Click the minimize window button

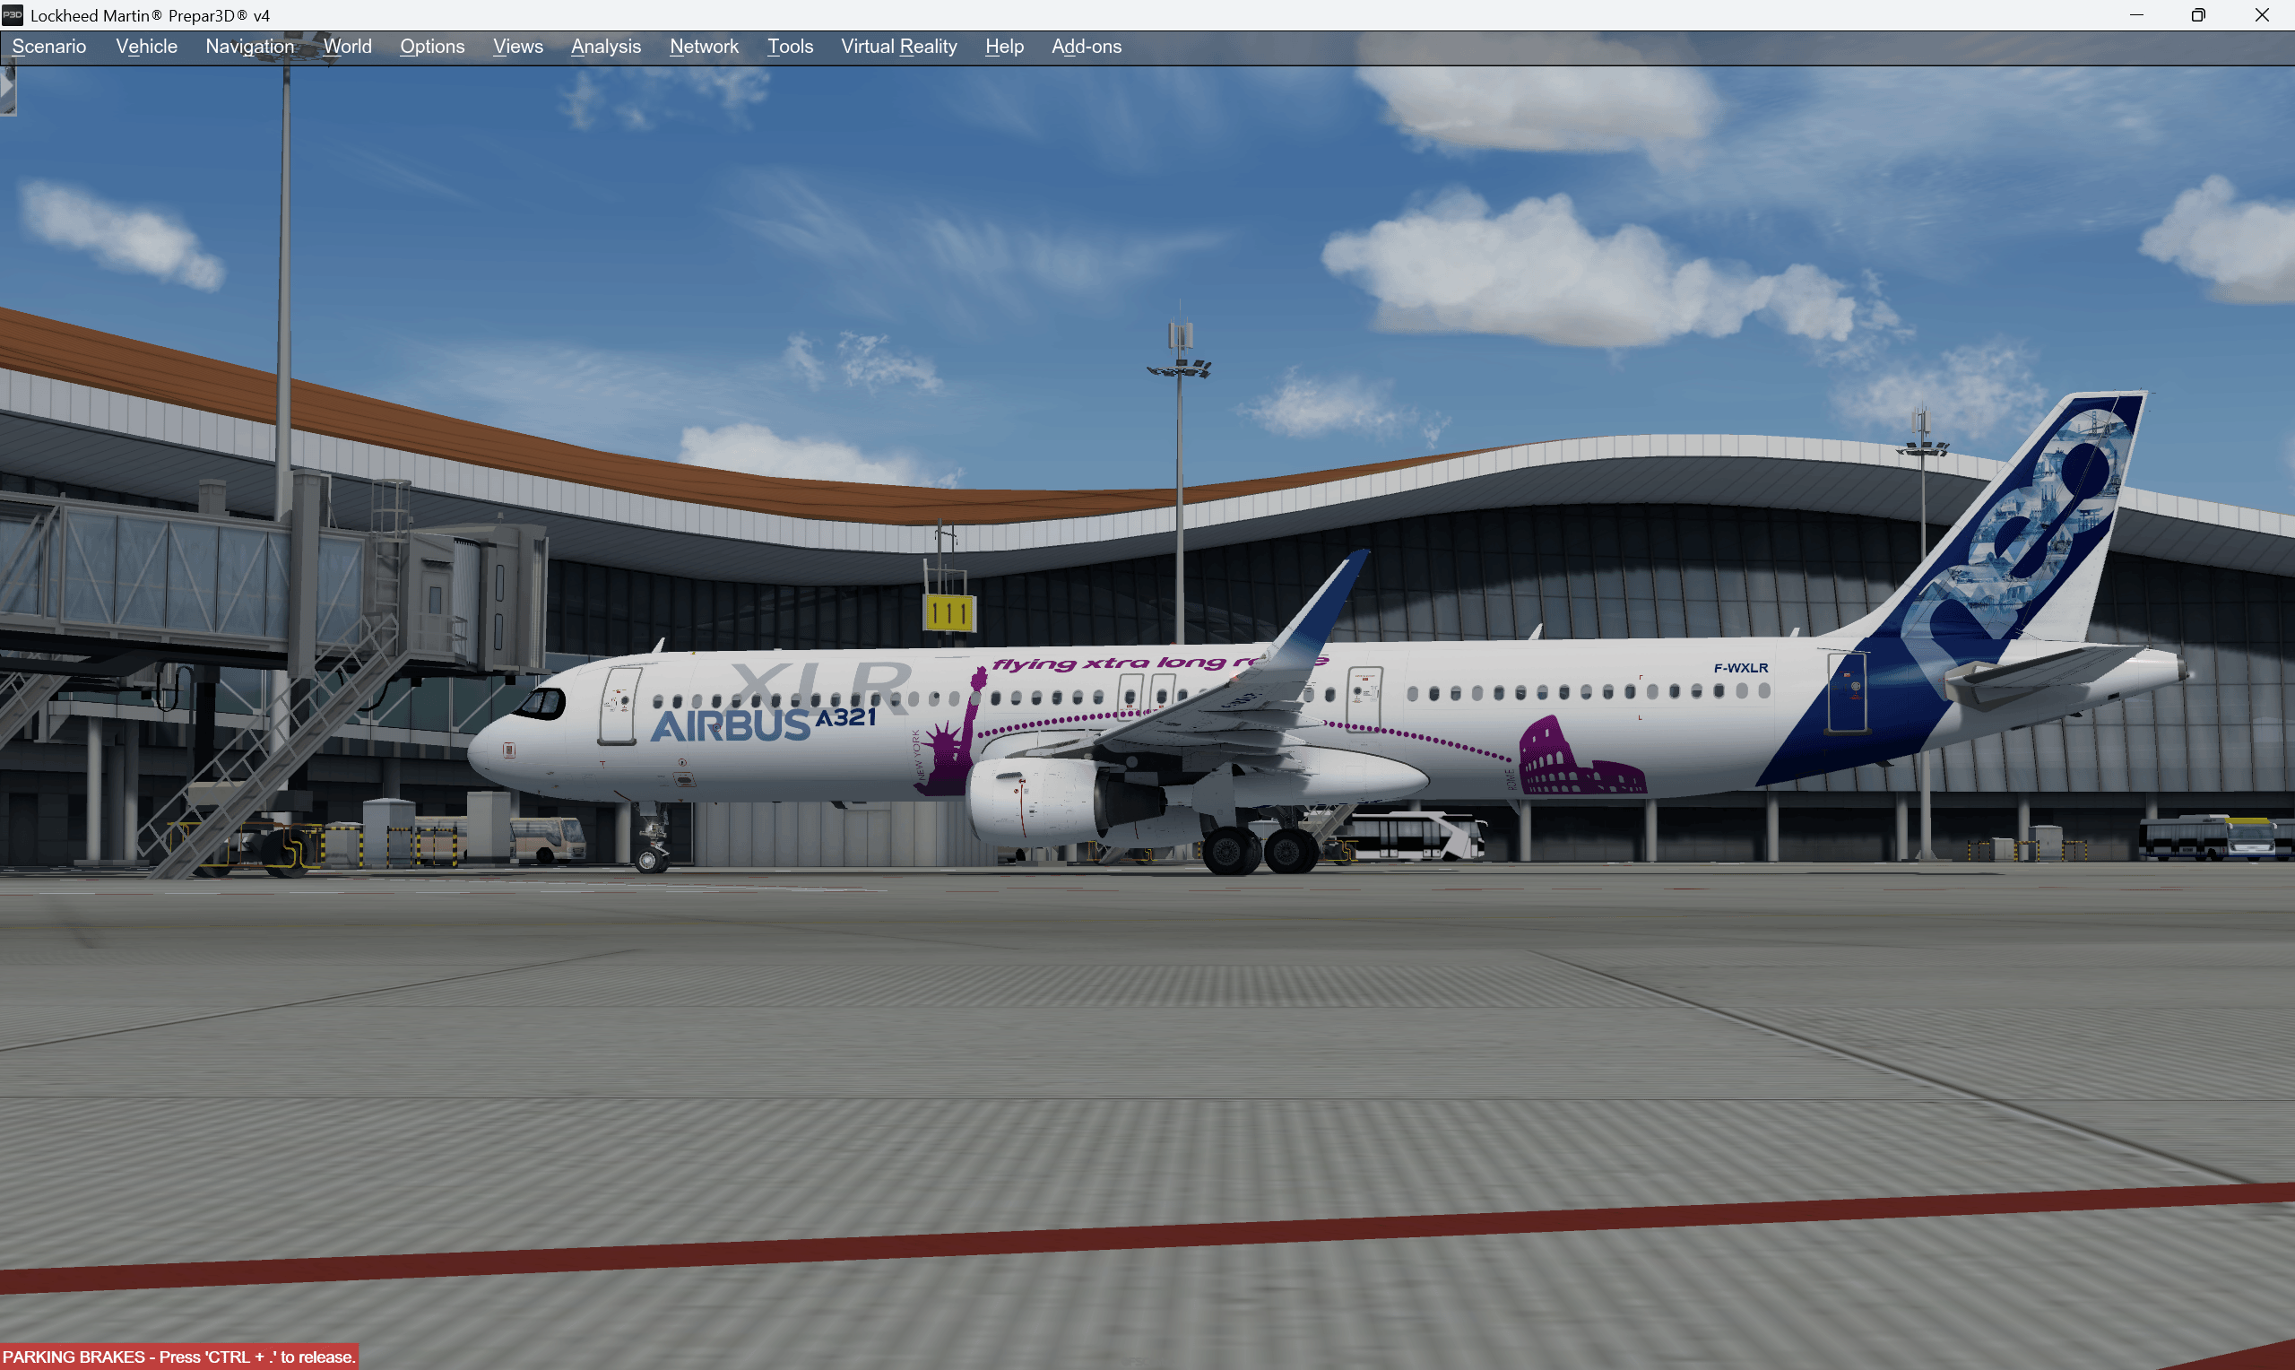[x=2137, y=14]
